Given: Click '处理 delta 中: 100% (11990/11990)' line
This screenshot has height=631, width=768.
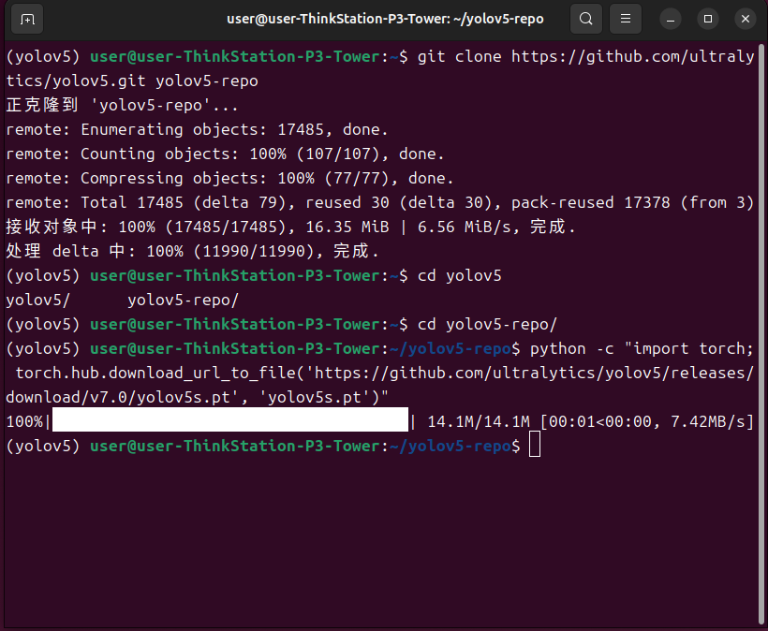Looking at the screenshot, I should coord(192,252).
